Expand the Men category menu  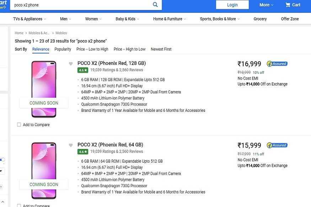[x=65, y=19]
